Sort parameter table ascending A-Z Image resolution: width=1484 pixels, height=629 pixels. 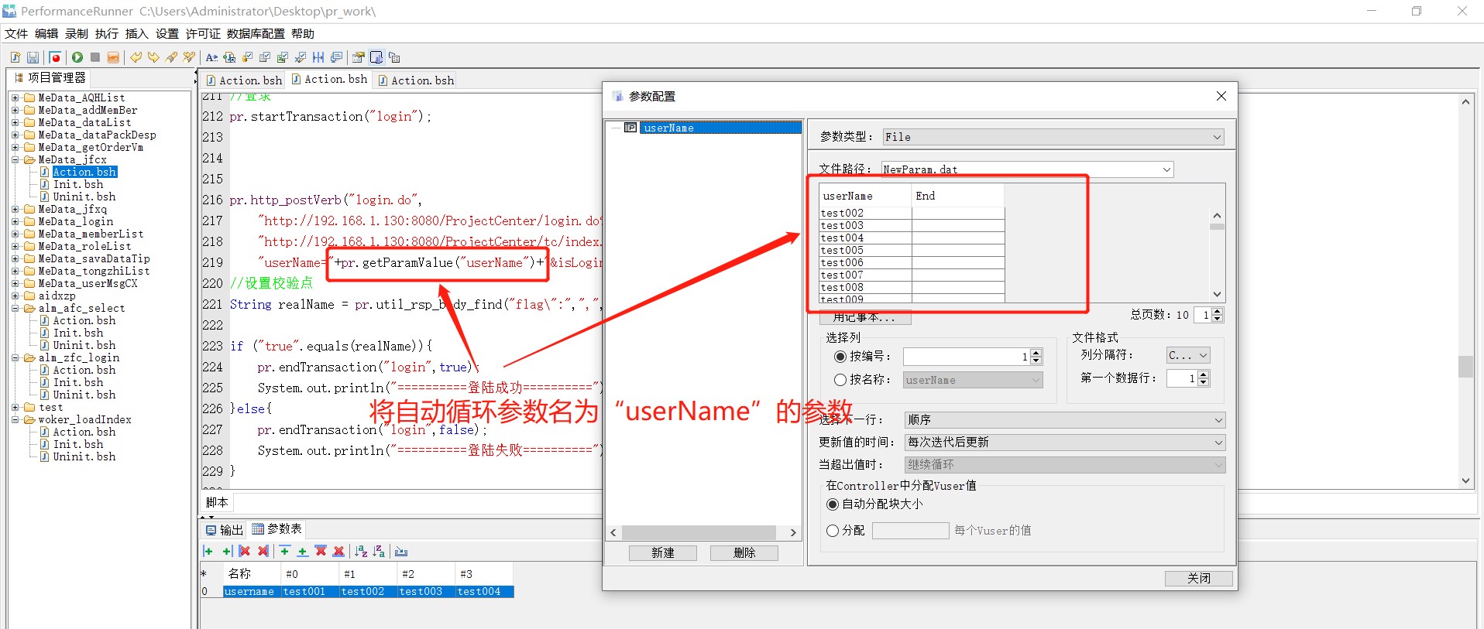(x=361, y=551)
